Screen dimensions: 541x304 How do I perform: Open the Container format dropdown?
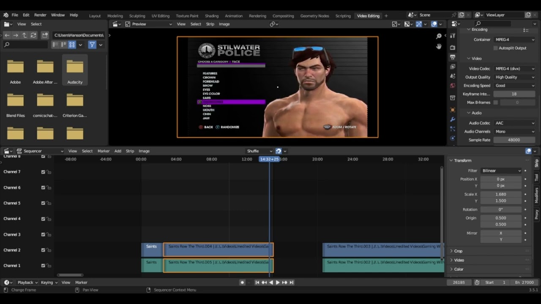tap(514, 40)
